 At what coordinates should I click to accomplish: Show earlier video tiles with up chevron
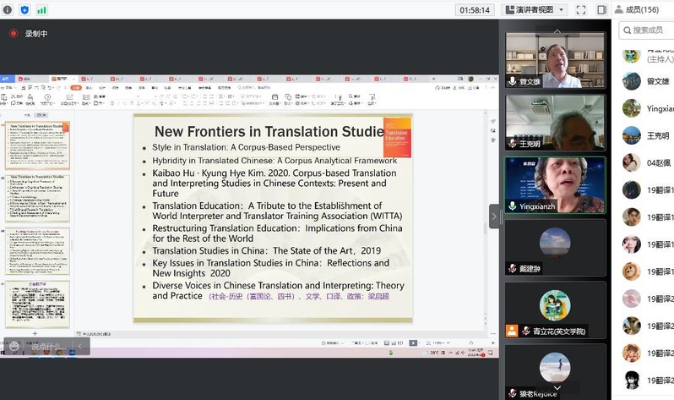click(557, 31)
